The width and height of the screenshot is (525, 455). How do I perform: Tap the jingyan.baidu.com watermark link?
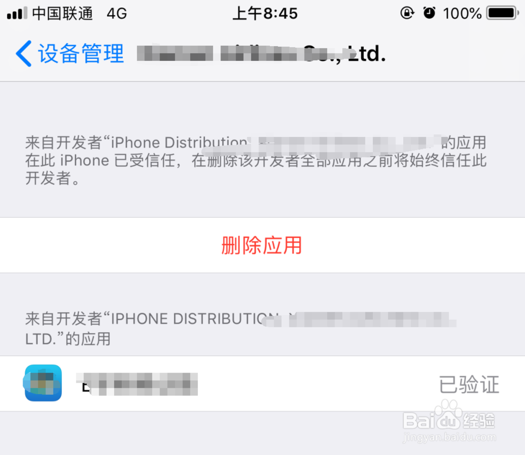pos(449,437)
